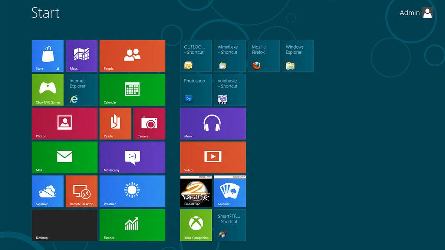Open Remote Desktop
Viewport: 445px width, 250px height.
point(81,191)
